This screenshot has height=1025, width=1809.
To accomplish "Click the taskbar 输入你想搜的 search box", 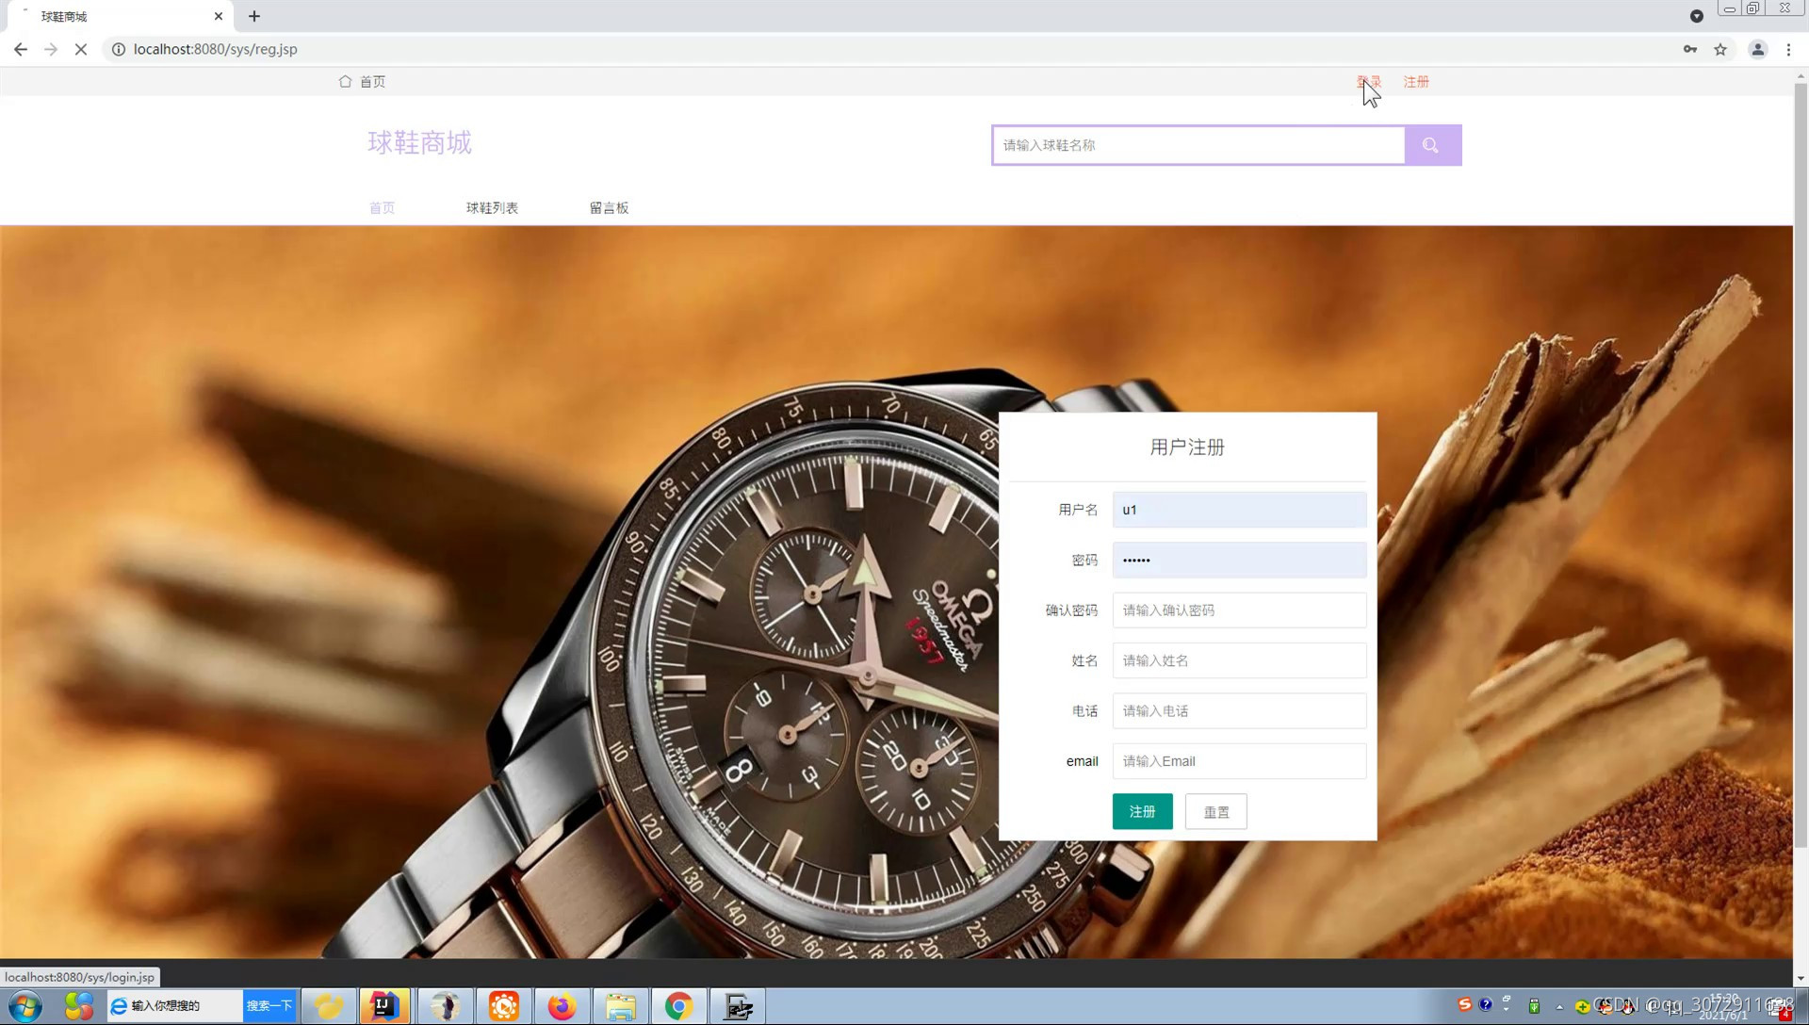I will click(x=175, y=1006).
